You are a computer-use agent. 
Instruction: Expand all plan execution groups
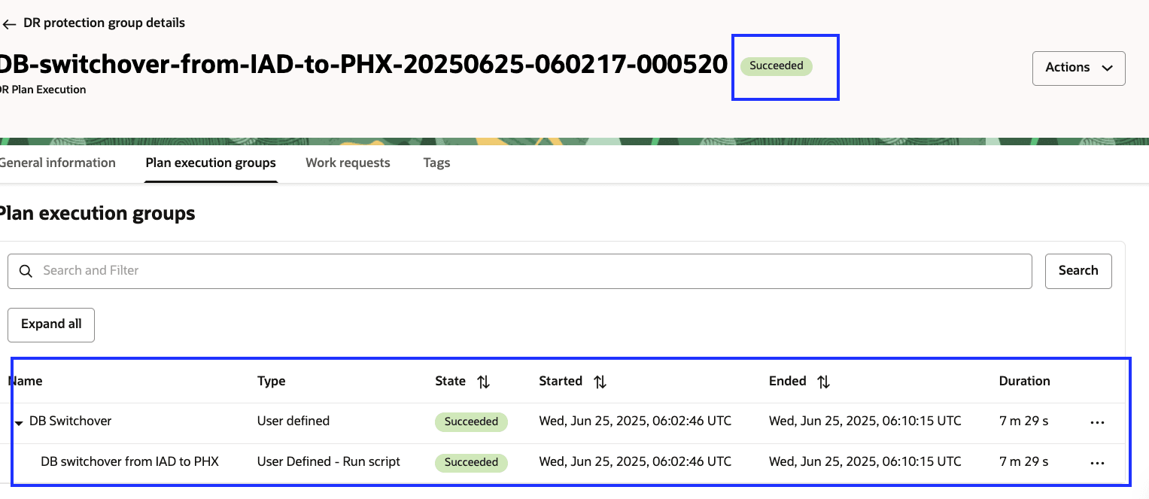pos(50,324)
